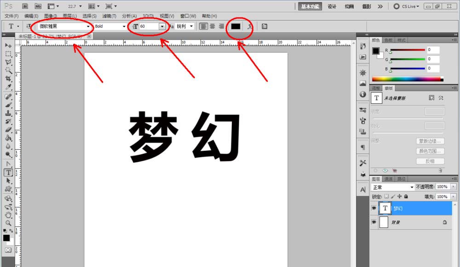
Task: Click the 反相 button in Masks panel
Action: [x=430, y=161]
